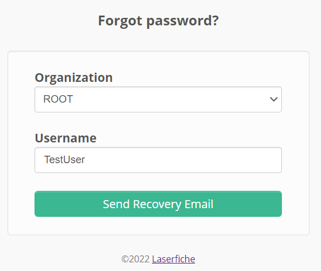
Task: Select the ROOT value in the combo box
Action: coord(58,99)
